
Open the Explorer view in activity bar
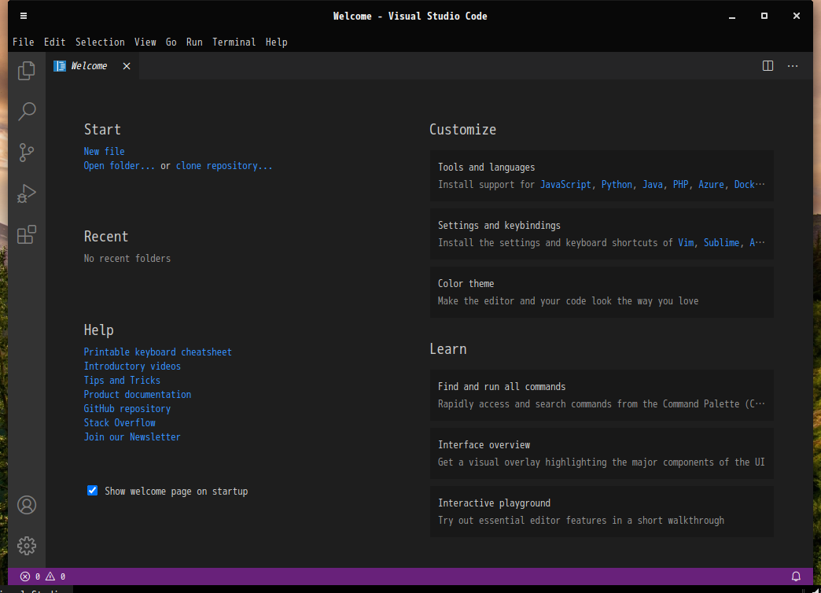coord(26,71)
